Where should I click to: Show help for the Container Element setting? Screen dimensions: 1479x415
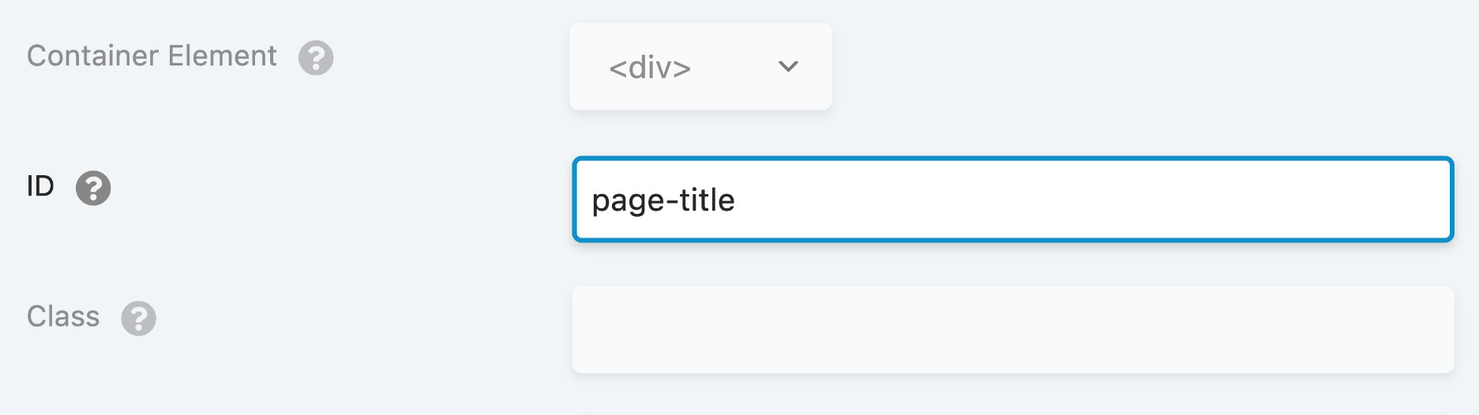[x=316, y=58]
